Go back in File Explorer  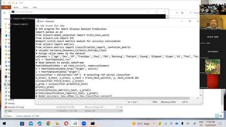pyautogui.click(x=5, y=13)
